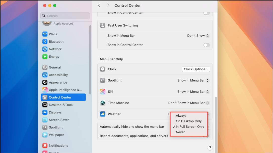Image resolution: width=273 pixels, height=153 pixels.
Task: Open Accessibility preferences
Action: click(x=58, y=75)
